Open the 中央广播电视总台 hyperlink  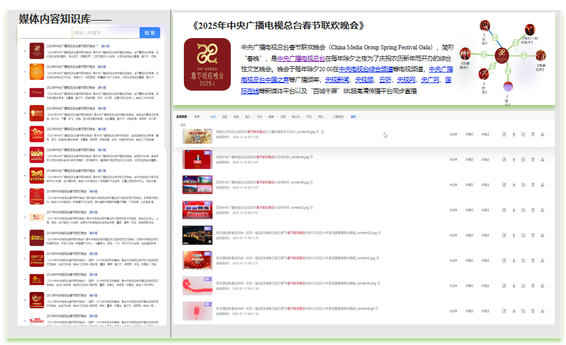point(301,59)
